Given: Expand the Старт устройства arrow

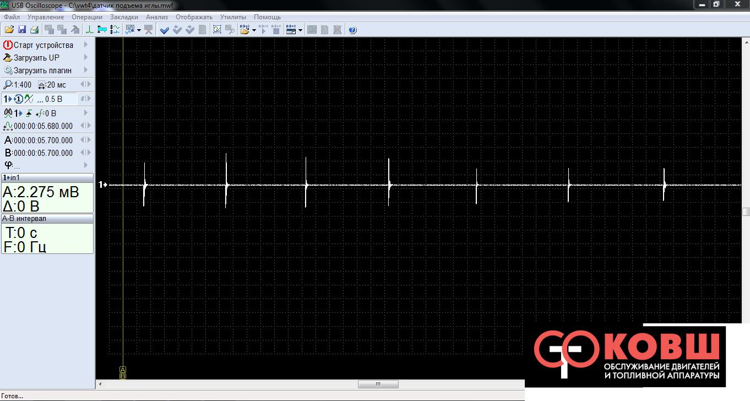Looking at the screenshot, I should coord(85,45).
